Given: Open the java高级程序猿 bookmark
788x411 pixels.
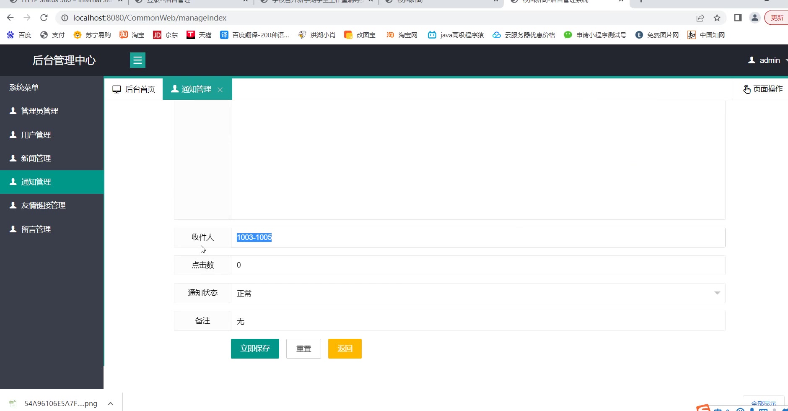Looking at the screenshot, I should pyautogui.click(x=456, y=35).
